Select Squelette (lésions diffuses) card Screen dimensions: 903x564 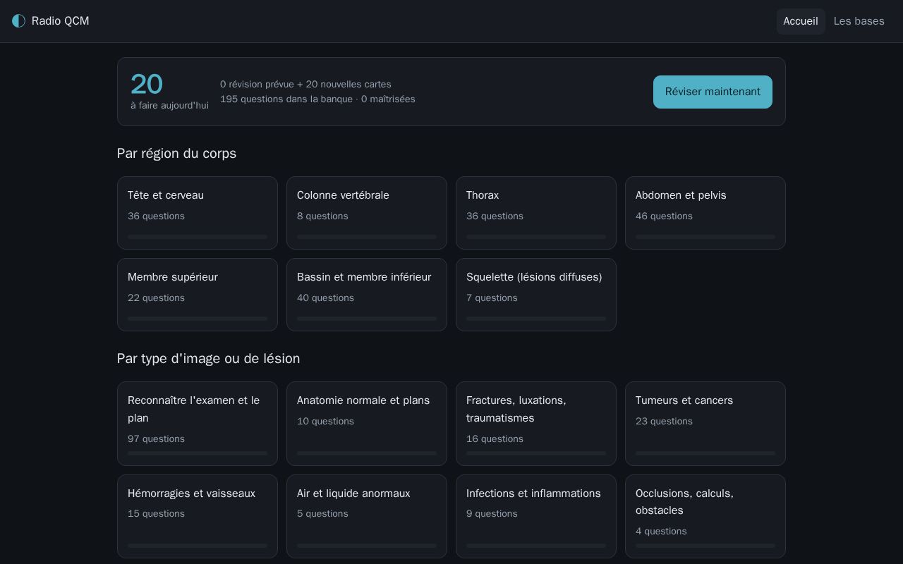tap(536, 295)
